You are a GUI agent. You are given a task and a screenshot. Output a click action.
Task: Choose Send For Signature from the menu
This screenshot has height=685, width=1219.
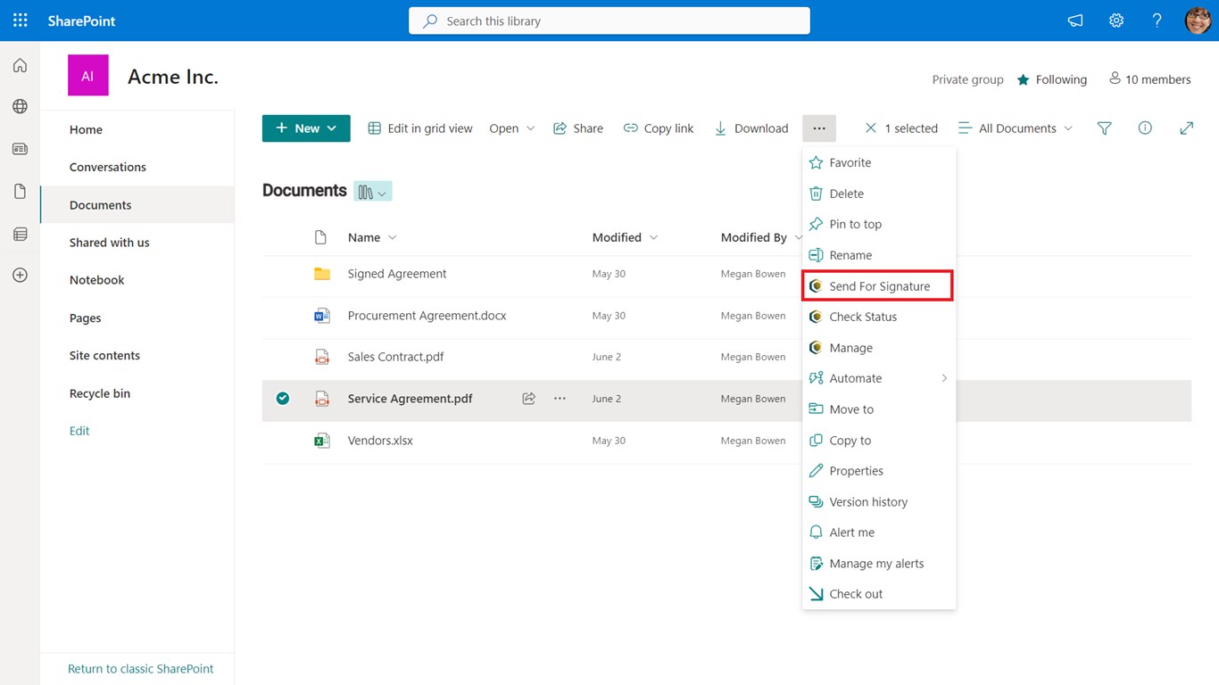pos(879,286)
